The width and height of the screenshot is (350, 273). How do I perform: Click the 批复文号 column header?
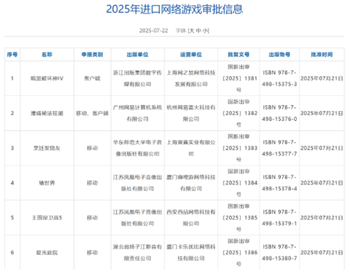[x=238, y=54]
